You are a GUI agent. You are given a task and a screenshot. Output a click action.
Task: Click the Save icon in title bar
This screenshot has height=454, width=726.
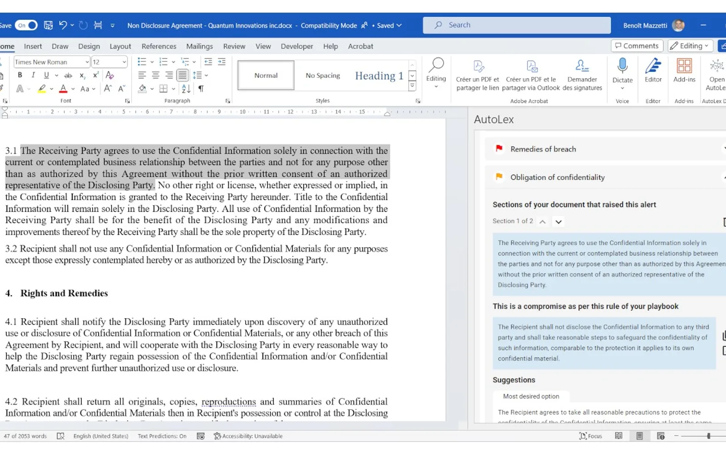[48, 25]
